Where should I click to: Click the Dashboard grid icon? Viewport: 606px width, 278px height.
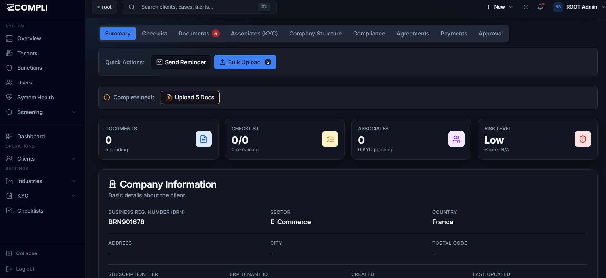(9, 136)
